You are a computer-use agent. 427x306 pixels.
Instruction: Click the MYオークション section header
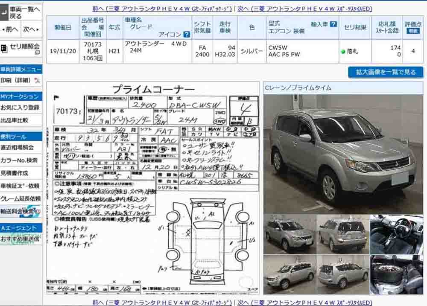click(x=21, y=96)
